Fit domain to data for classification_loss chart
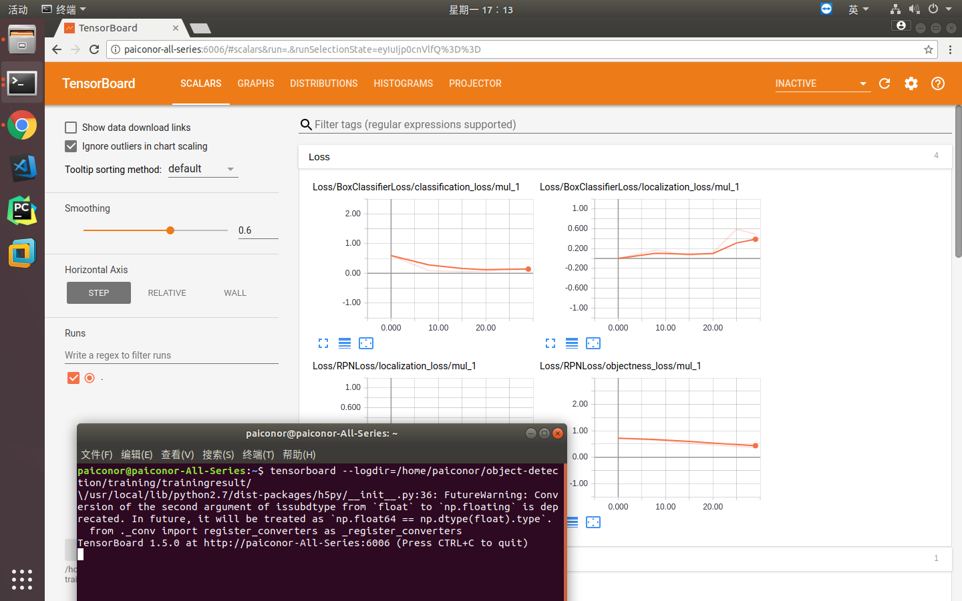The height and width of the screenshot is (601, 962). click(x=366, y=343)
